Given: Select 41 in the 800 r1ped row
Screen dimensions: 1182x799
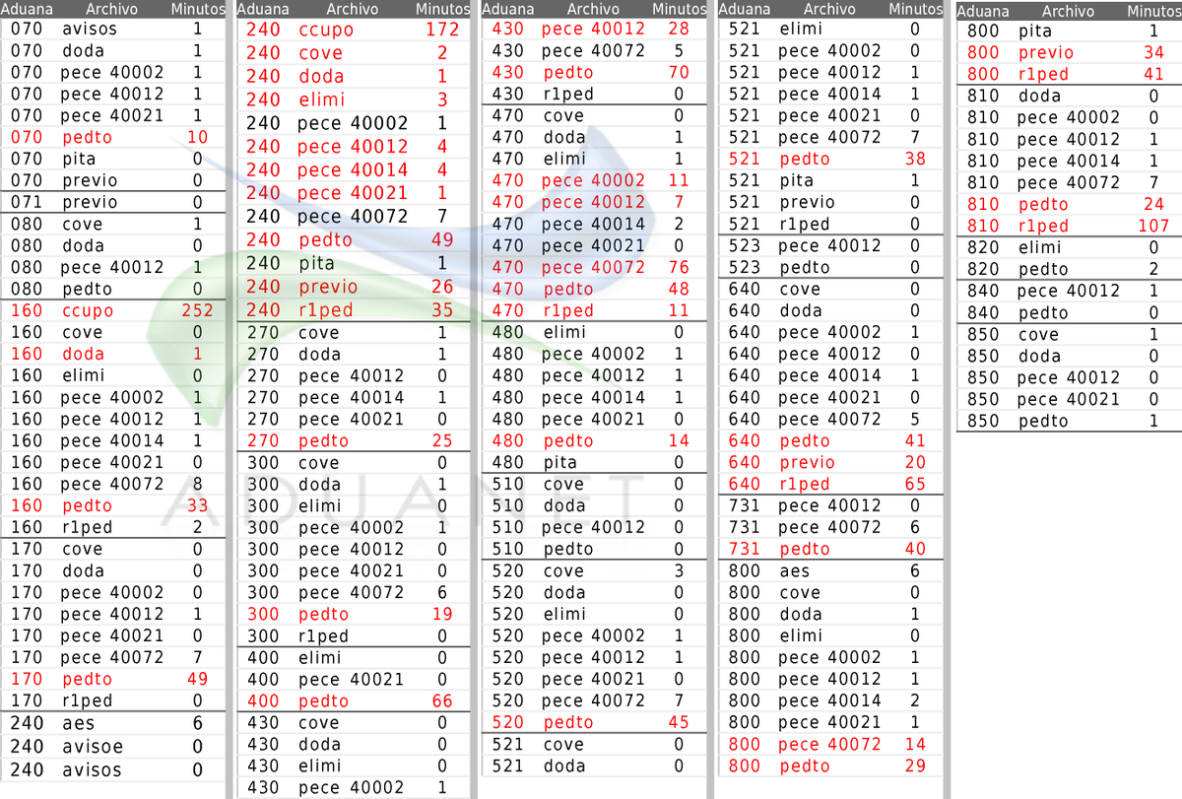Looking at the screenshot, I should click(x=1154, y=75).
